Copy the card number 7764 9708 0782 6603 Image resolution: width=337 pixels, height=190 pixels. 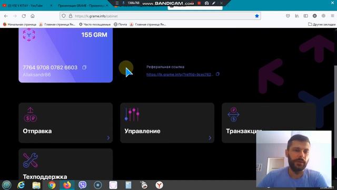(x=84, y=68)
